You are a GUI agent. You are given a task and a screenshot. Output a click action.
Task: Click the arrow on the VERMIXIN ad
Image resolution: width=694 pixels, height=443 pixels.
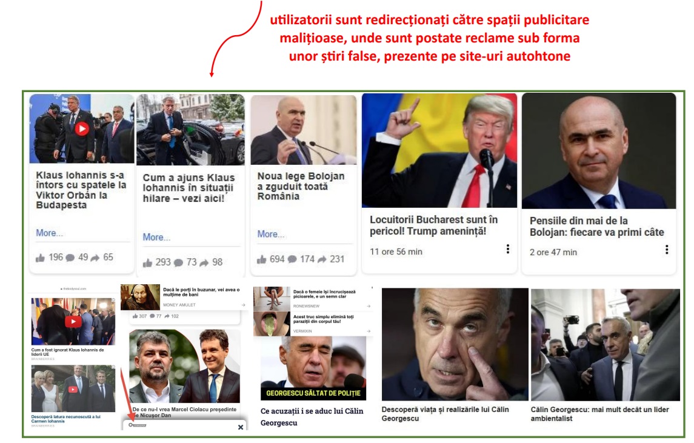[x=369, y=331]
